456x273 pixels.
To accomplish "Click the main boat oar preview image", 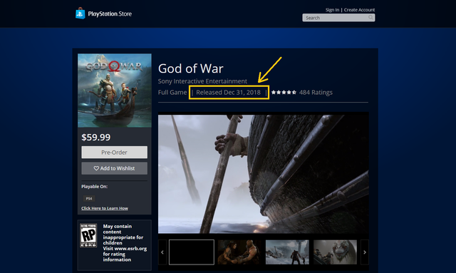I will pos(264,174).
